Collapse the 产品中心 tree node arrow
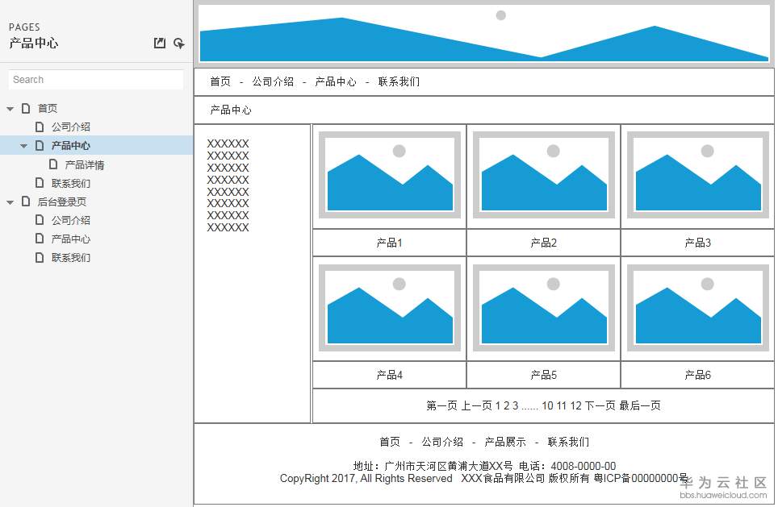778x507 pixels. pos(23,146)
